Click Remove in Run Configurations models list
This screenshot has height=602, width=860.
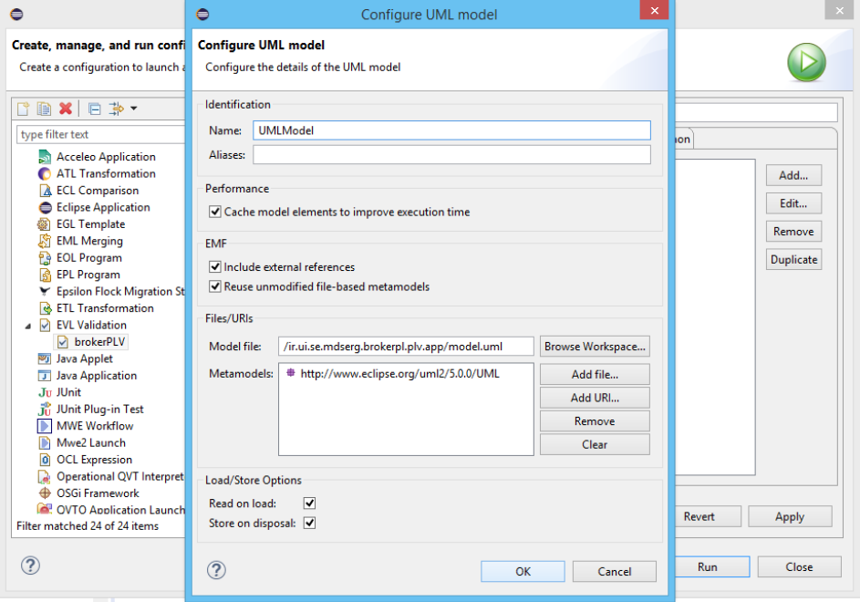click(793, 232)
